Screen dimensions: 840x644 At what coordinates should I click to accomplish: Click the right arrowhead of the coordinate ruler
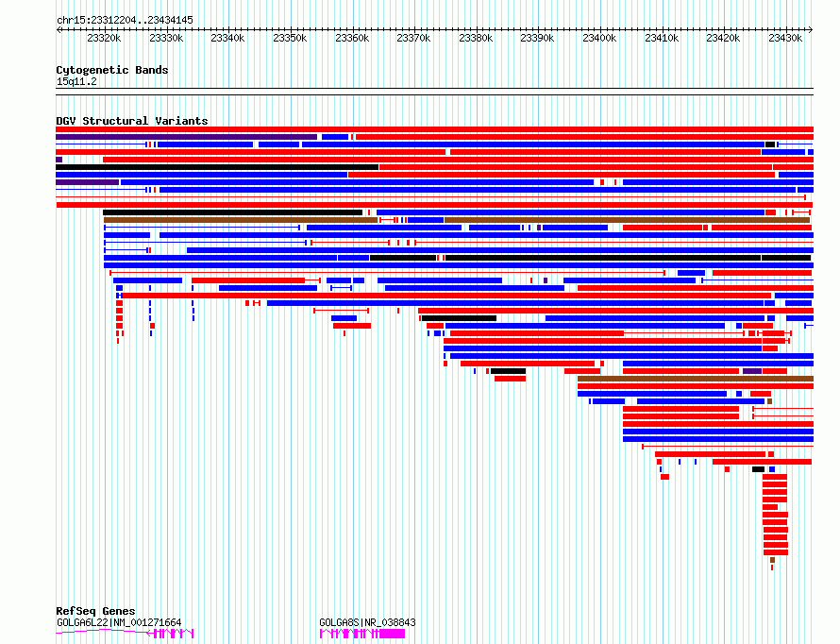[x=811, y=30]
